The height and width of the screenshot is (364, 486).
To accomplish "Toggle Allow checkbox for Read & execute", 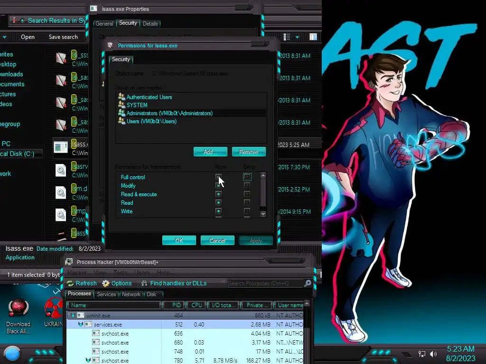I will [218, 194].
